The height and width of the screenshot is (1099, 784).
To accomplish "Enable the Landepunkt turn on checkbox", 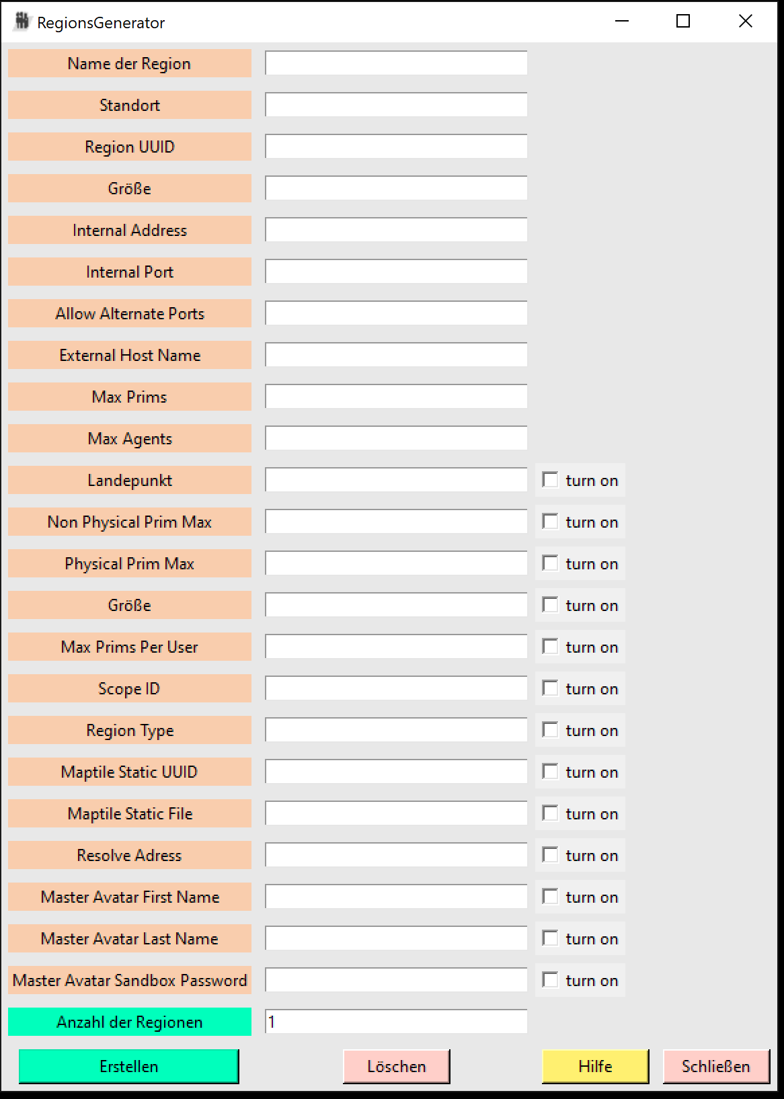I will coord(551,480).
